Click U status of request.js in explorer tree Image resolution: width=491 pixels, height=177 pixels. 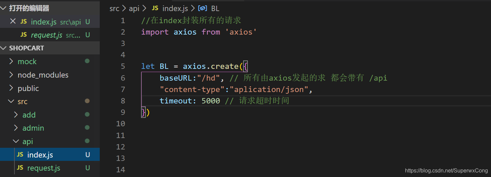(x=88, y=168)
